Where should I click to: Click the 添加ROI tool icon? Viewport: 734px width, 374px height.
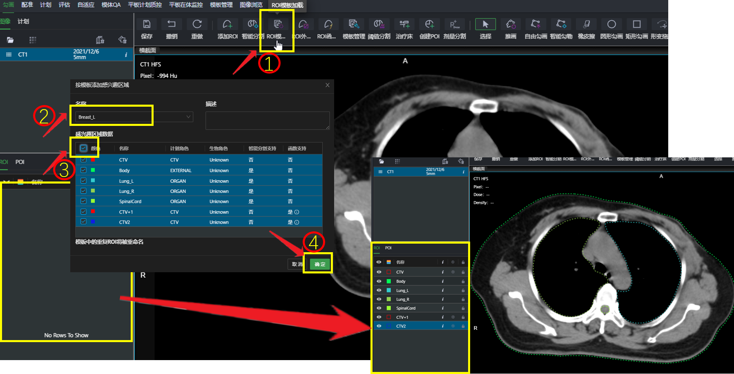click(x=228, y=24)
